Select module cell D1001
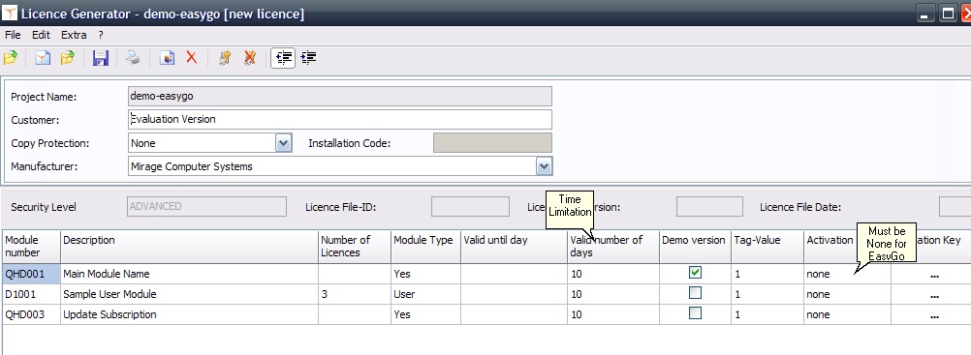The image size is (971, 355). coord(31,294)
